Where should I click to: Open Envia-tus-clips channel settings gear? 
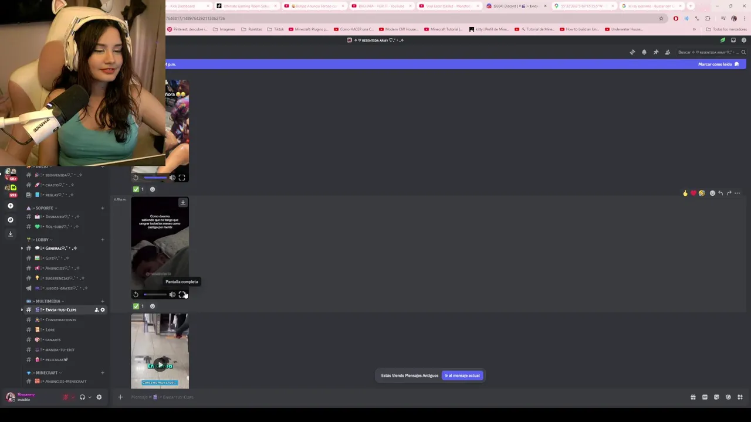[103, 310]
